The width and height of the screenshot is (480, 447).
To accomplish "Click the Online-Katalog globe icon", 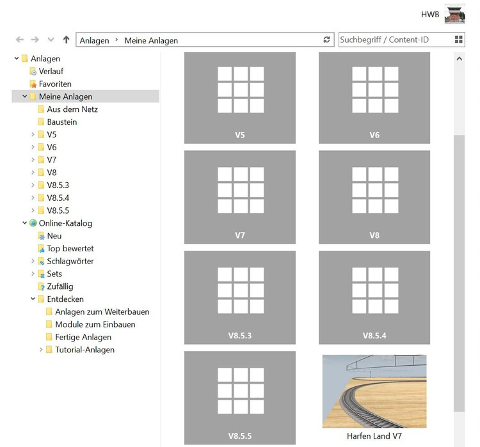I will click(33, 223).
